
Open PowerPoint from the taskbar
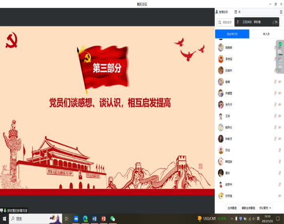click(103, 219)
